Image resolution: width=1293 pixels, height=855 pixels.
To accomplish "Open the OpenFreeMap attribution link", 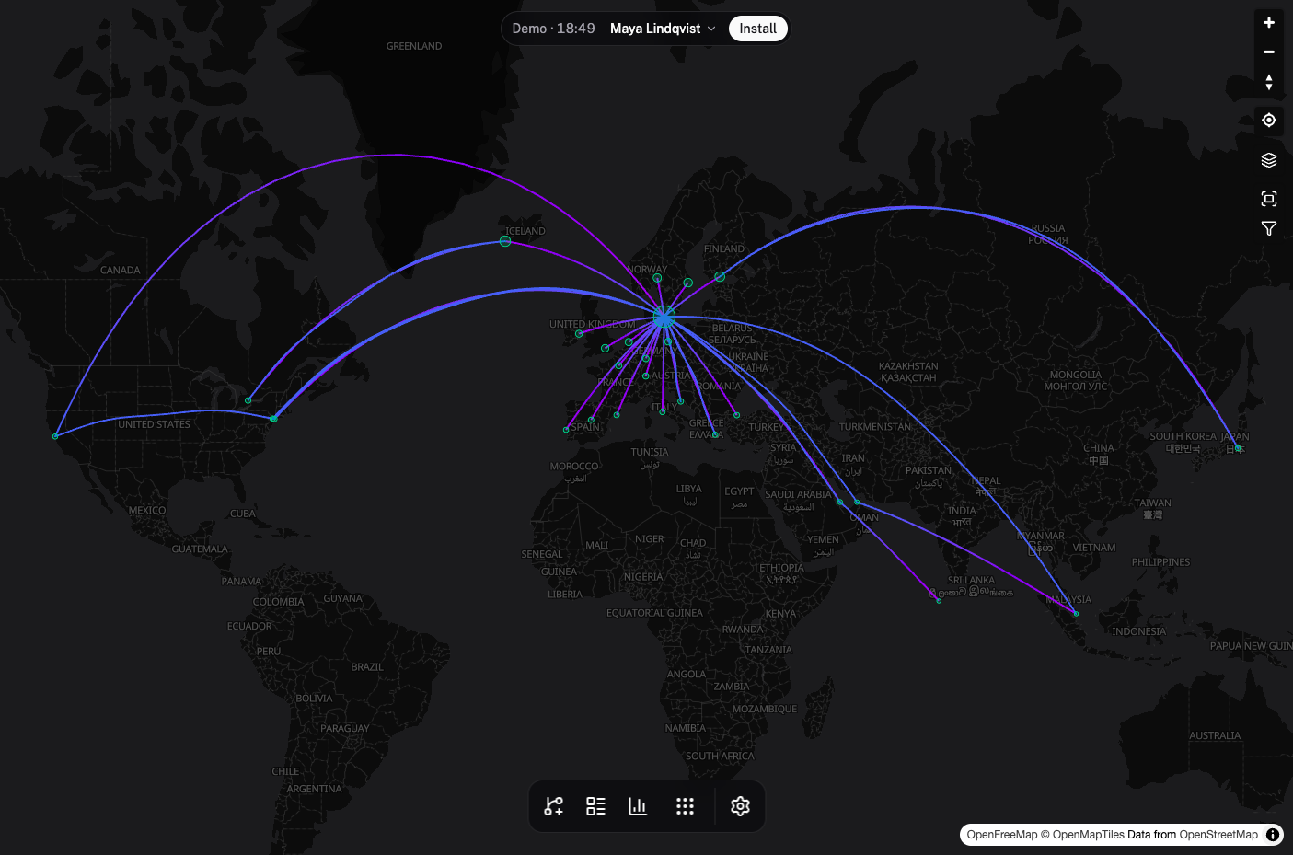I will pos(1001,835).
